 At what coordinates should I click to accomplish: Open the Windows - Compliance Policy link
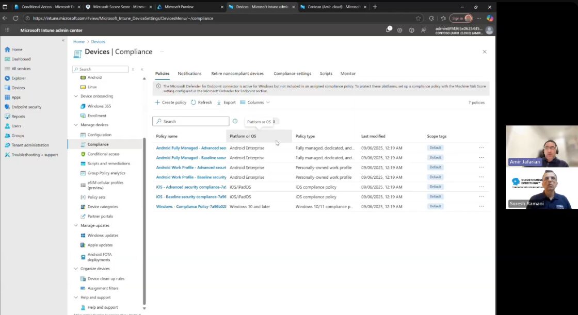pyautogui.click(x=191, y=206)
